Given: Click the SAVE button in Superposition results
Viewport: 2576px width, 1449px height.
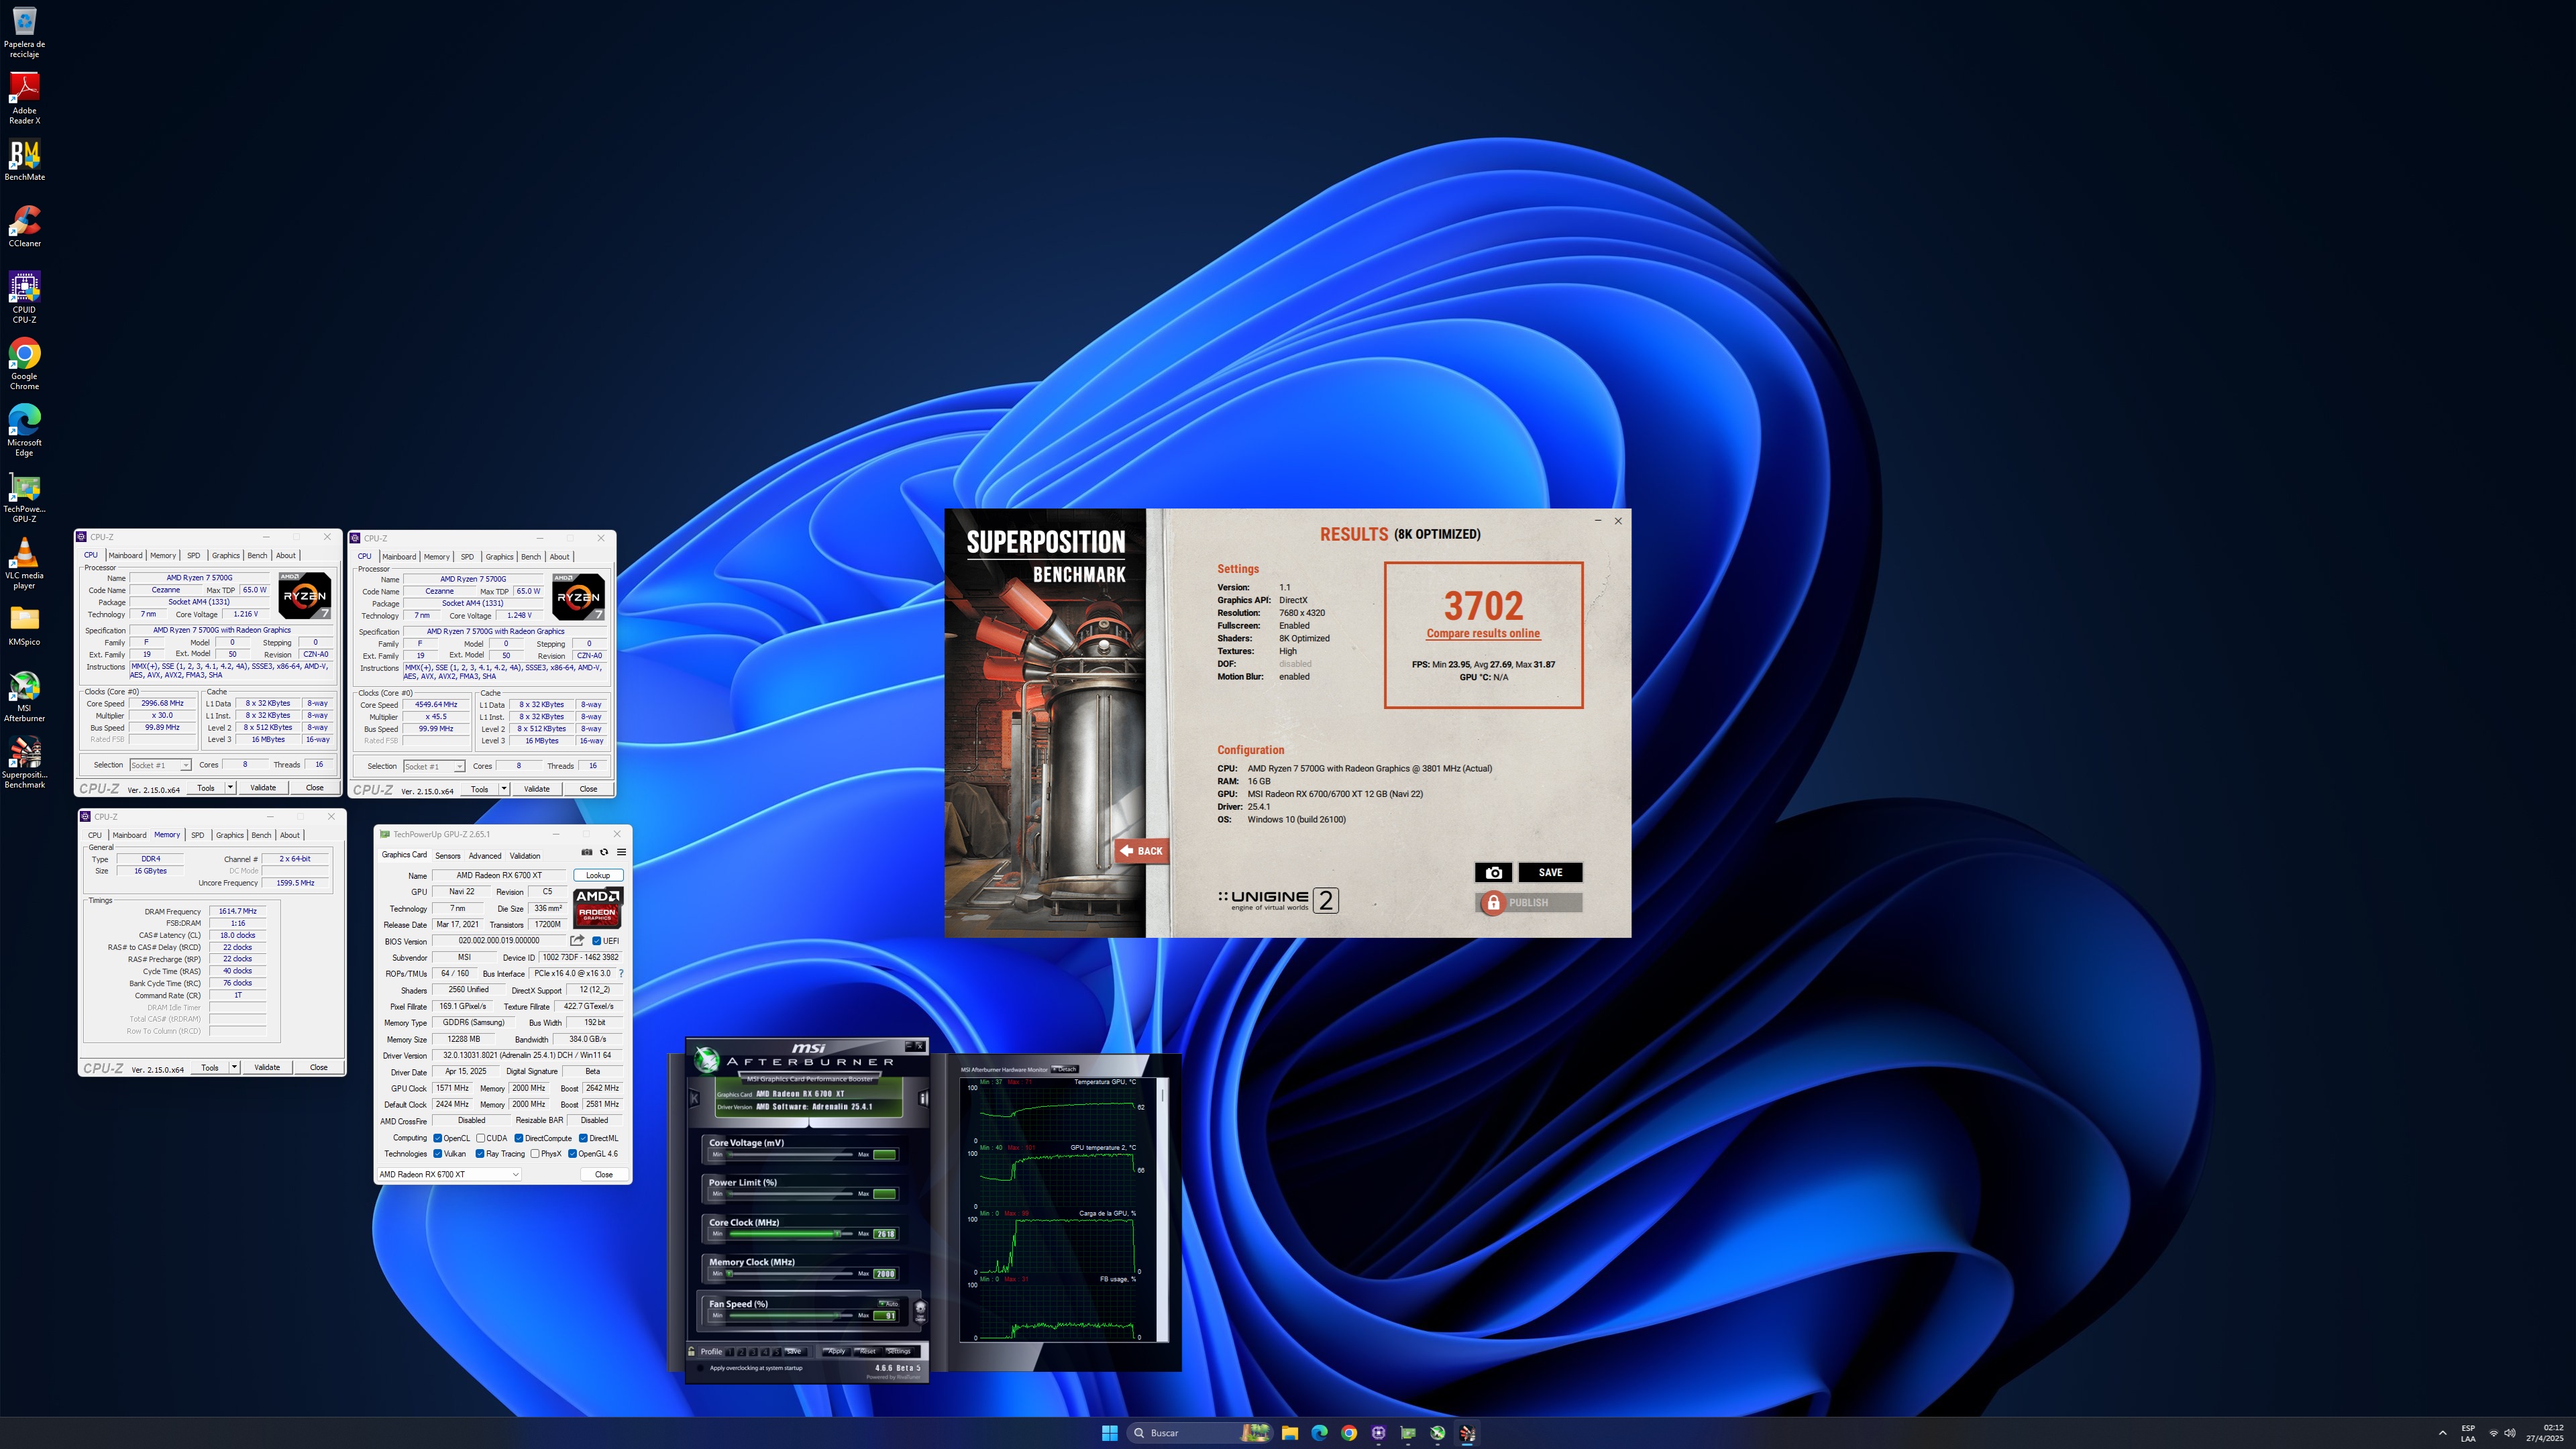Looking at the screenshot, I should 1550,872.
